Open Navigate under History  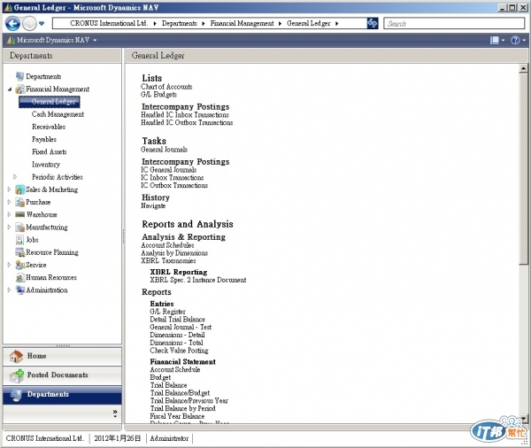pos(153,205)
